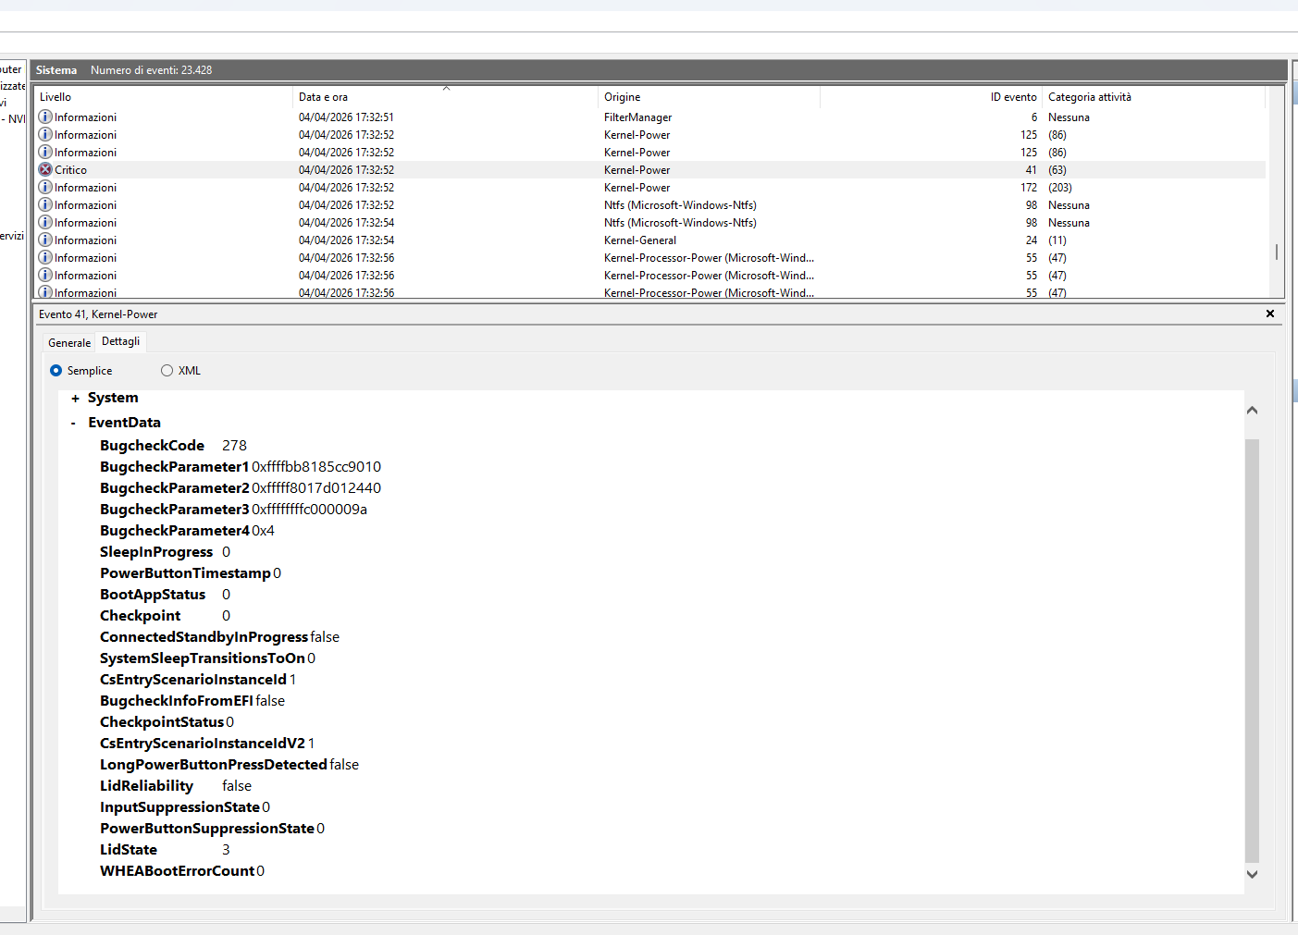The width and height of the screenshot is (1298, 935).
Task: Click info icon of Ntfs 17:32:54 row
Action: tap(45, 223)
